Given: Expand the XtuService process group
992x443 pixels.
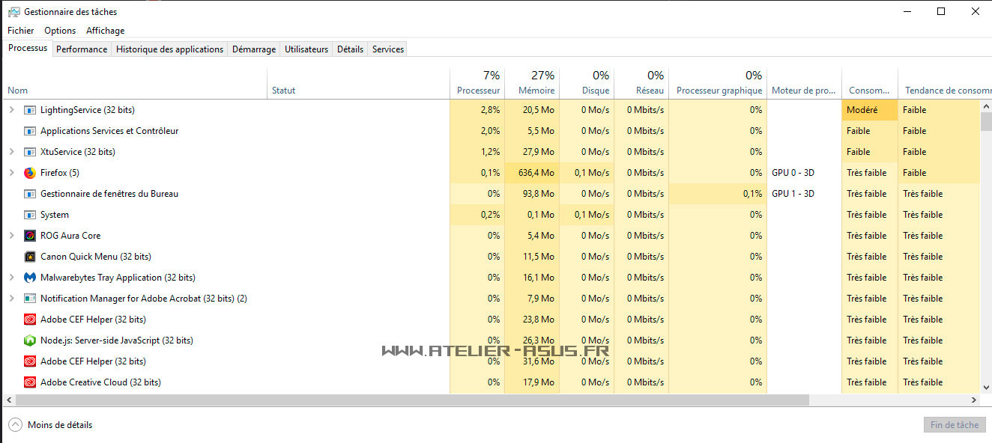Looking at the screenshot, I should 11,152.
